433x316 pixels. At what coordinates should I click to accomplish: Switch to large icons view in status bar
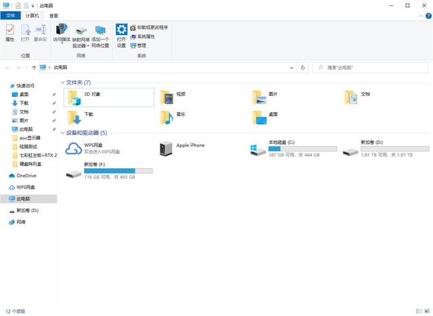click(x=427, y=311)
